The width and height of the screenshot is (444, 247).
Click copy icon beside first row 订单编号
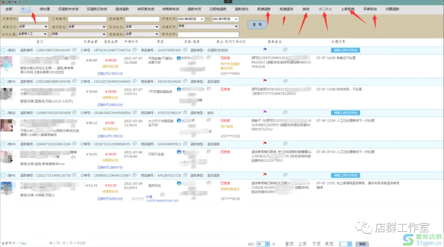[x=134, y=50]
